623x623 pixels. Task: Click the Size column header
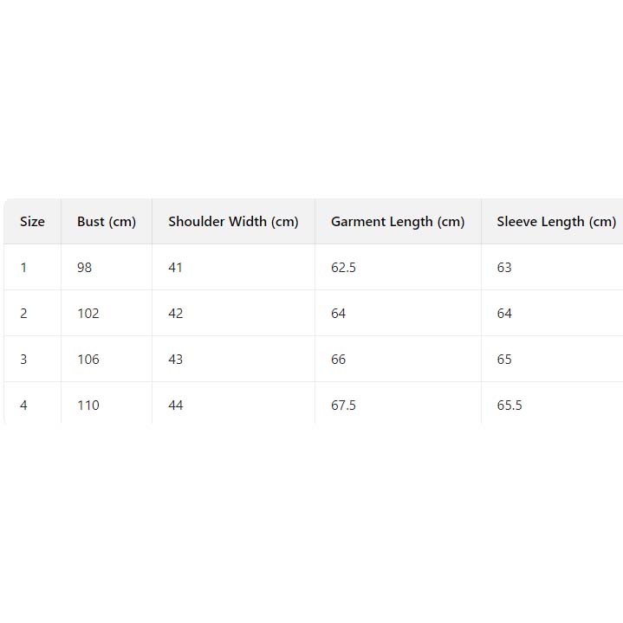[32, 222]
